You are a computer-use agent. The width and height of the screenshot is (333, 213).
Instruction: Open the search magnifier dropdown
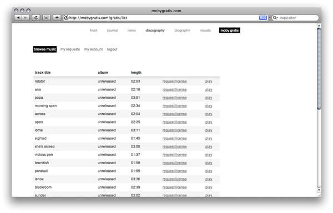point(275,18)
